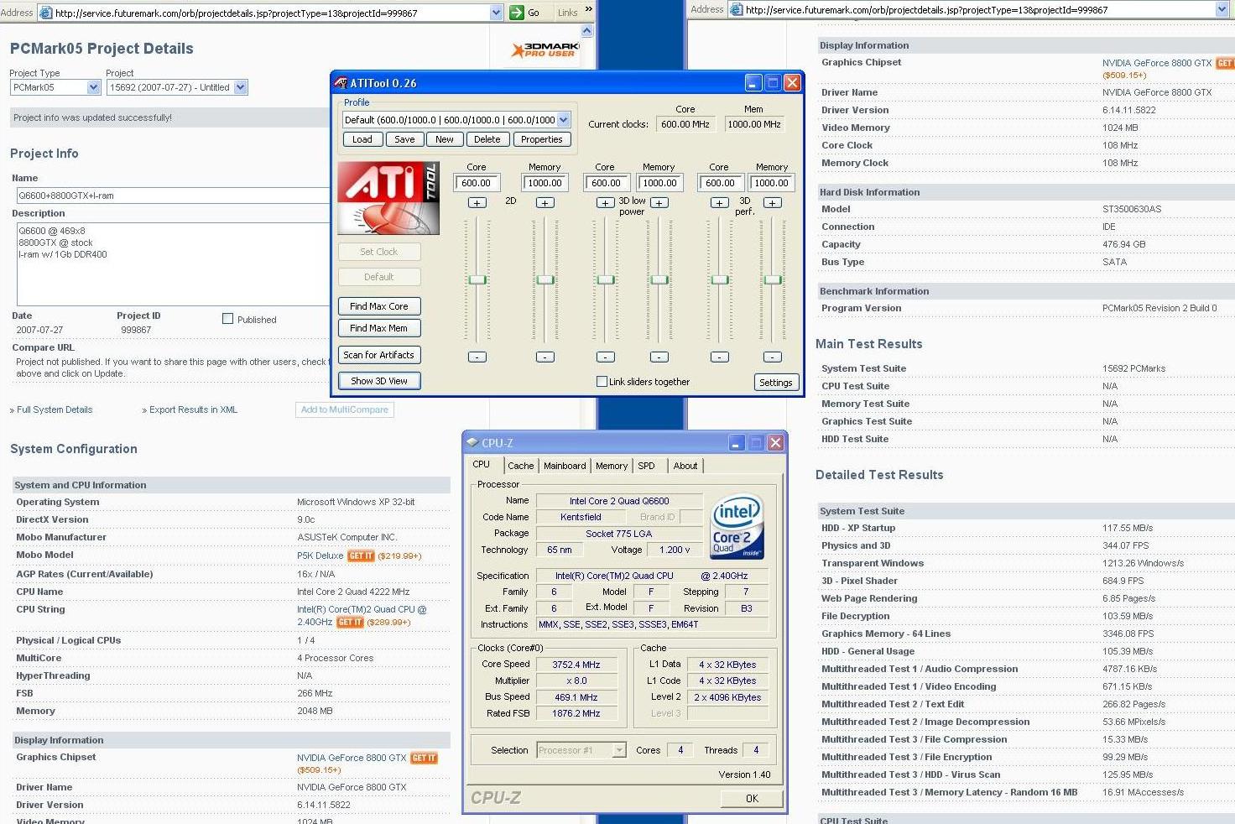Click minus below 3D perf. Memory slider
1235x824 pixels.
pyautogui.click(x=773, y=357)
